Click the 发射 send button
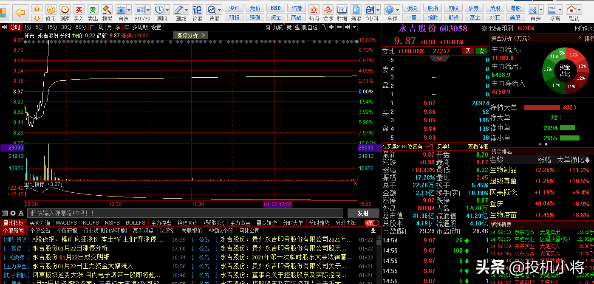 (x=363, y=213)
